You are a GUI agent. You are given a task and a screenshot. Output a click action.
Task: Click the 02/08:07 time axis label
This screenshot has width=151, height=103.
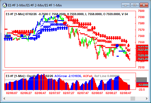tap(97, 93)
